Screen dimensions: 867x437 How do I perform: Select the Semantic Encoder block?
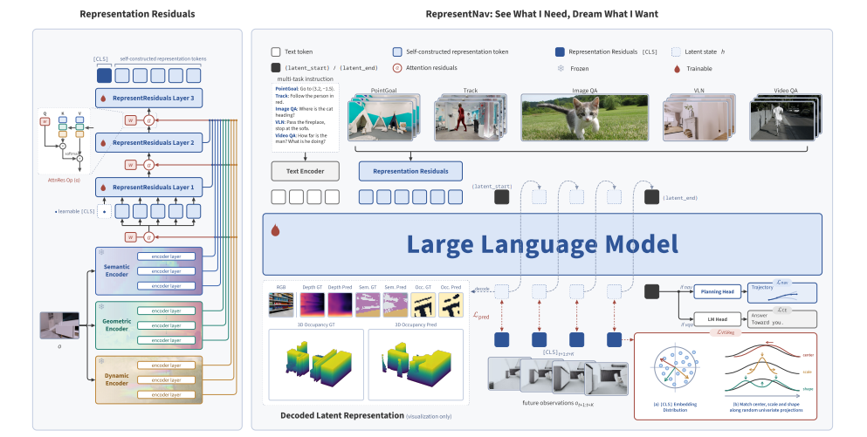click(148, 271)
